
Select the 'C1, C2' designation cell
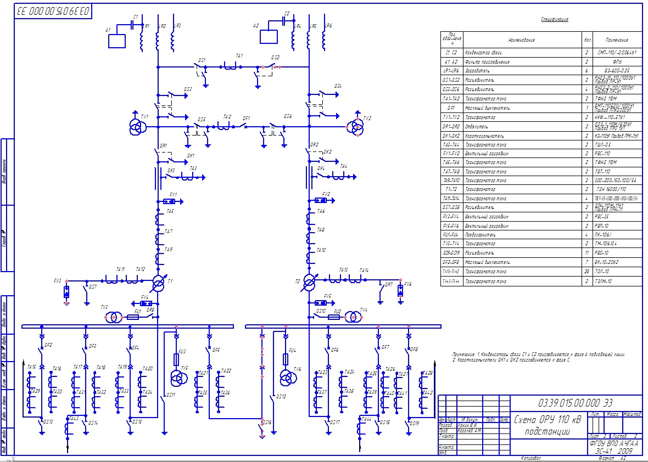point(451,53)
